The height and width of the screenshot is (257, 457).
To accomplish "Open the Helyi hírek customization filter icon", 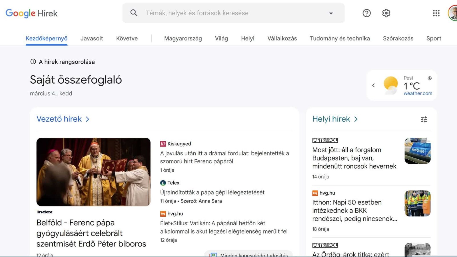I will point(424,119).
